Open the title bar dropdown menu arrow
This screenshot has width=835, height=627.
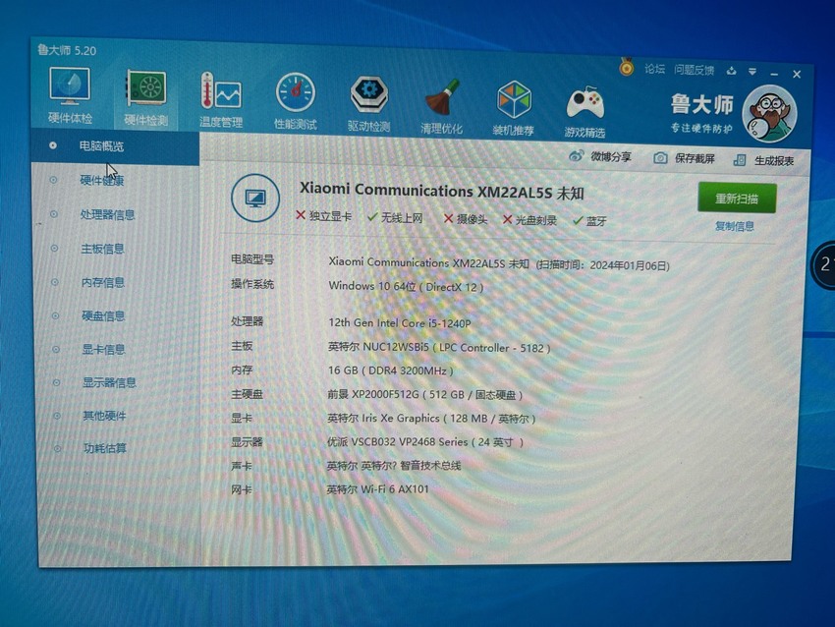coord(752,72)
